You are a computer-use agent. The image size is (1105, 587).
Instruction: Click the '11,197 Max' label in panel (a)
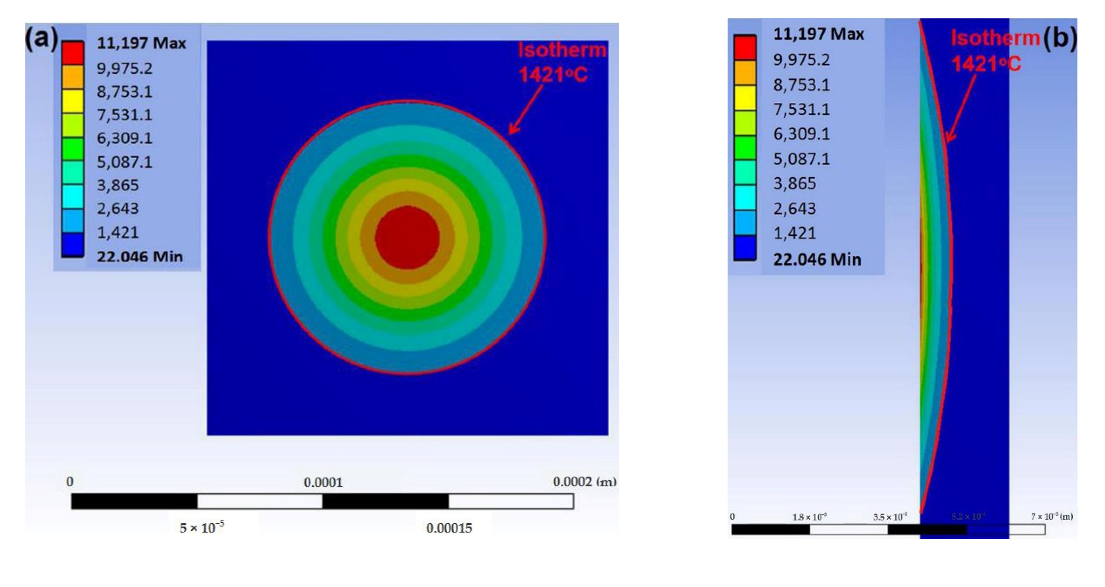point(142,43)
